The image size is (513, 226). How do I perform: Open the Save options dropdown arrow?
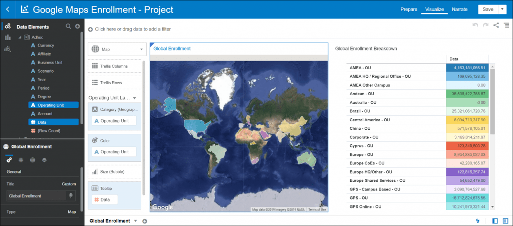click(502, 9)
